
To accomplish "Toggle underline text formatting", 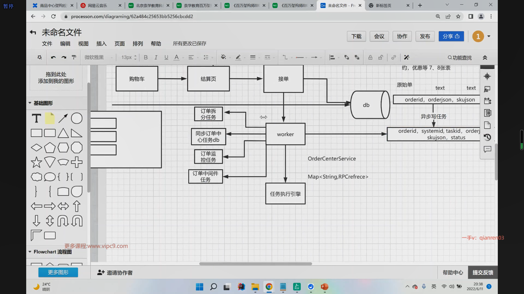I will (x=166, y=57).
